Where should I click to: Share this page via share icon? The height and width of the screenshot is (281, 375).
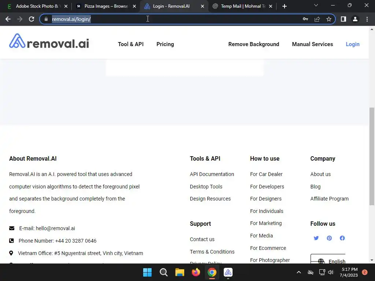click(x=317, y=19)
